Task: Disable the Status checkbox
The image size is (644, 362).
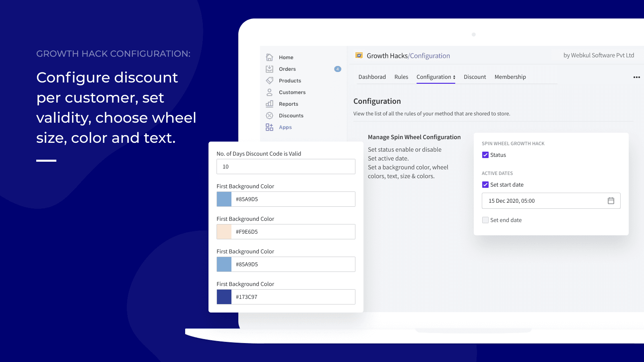Action: (x=485, y=155)
